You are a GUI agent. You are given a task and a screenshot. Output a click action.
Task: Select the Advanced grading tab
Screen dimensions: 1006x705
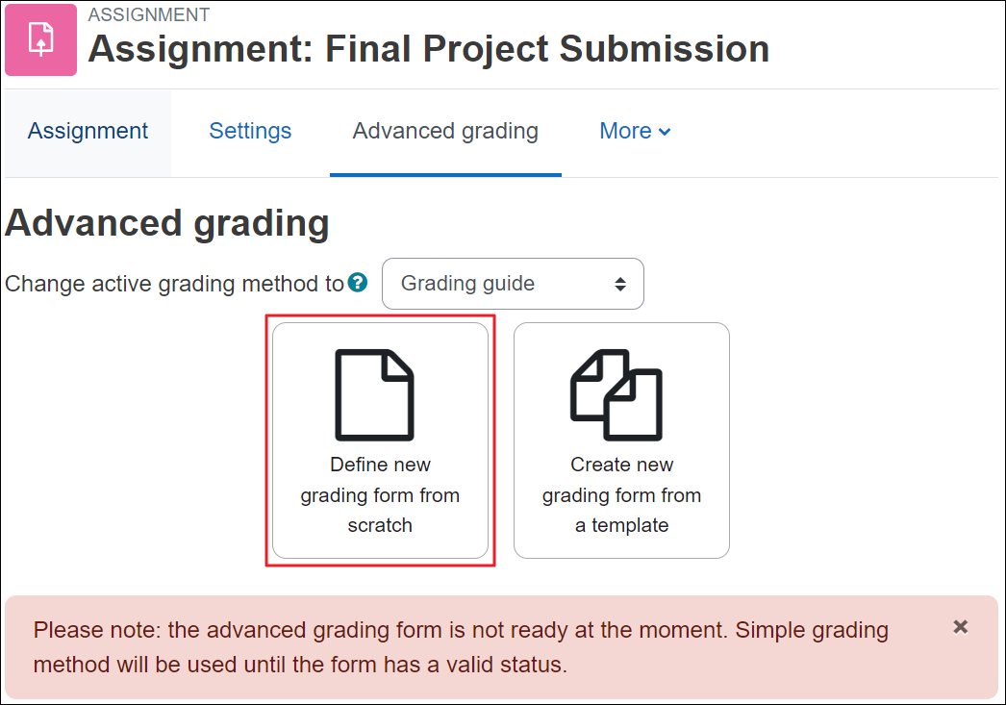point(444,130)
